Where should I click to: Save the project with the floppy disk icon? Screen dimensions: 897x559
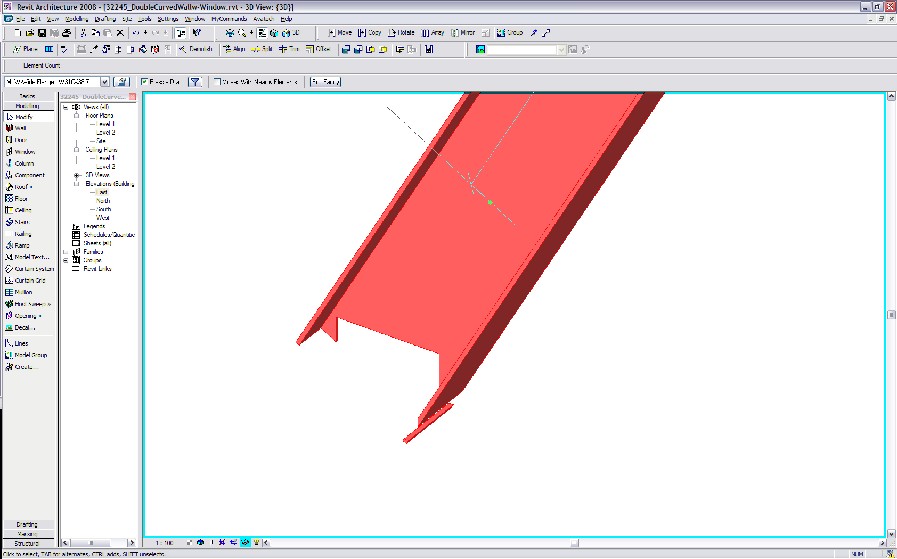click(x=42, y=33)
